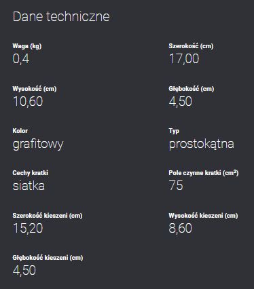Click the active area value 75
254x289 pixels.
(x=176, y=185)
